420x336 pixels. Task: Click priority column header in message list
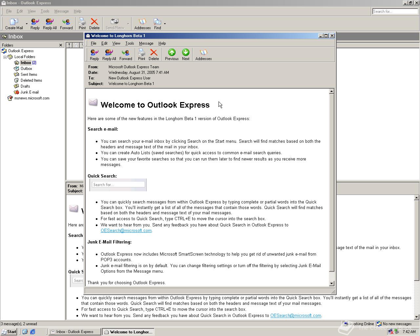(69, 45)
